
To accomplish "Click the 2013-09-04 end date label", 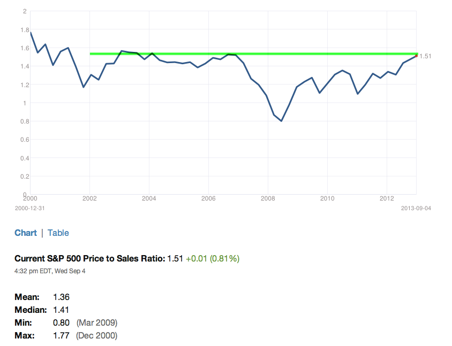I will coord(416,208).
